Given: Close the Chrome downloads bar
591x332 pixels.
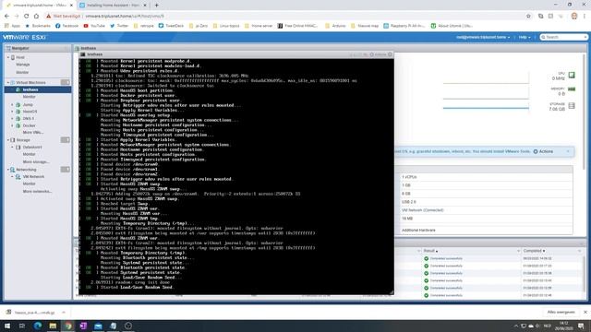Looking at the screenshot, I should pyautogui.click(x=585, y=312).
